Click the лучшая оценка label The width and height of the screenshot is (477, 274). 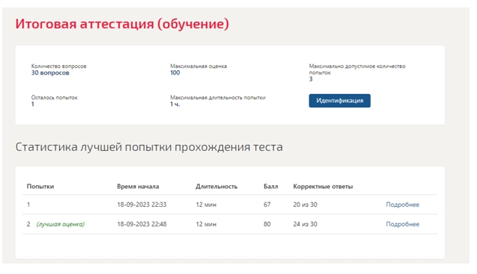pos(61,224)
